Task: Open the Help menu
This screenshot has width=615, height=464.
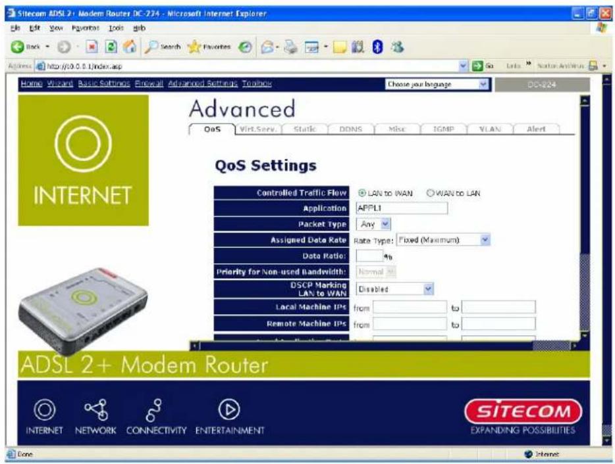Action: coord(139,28)
